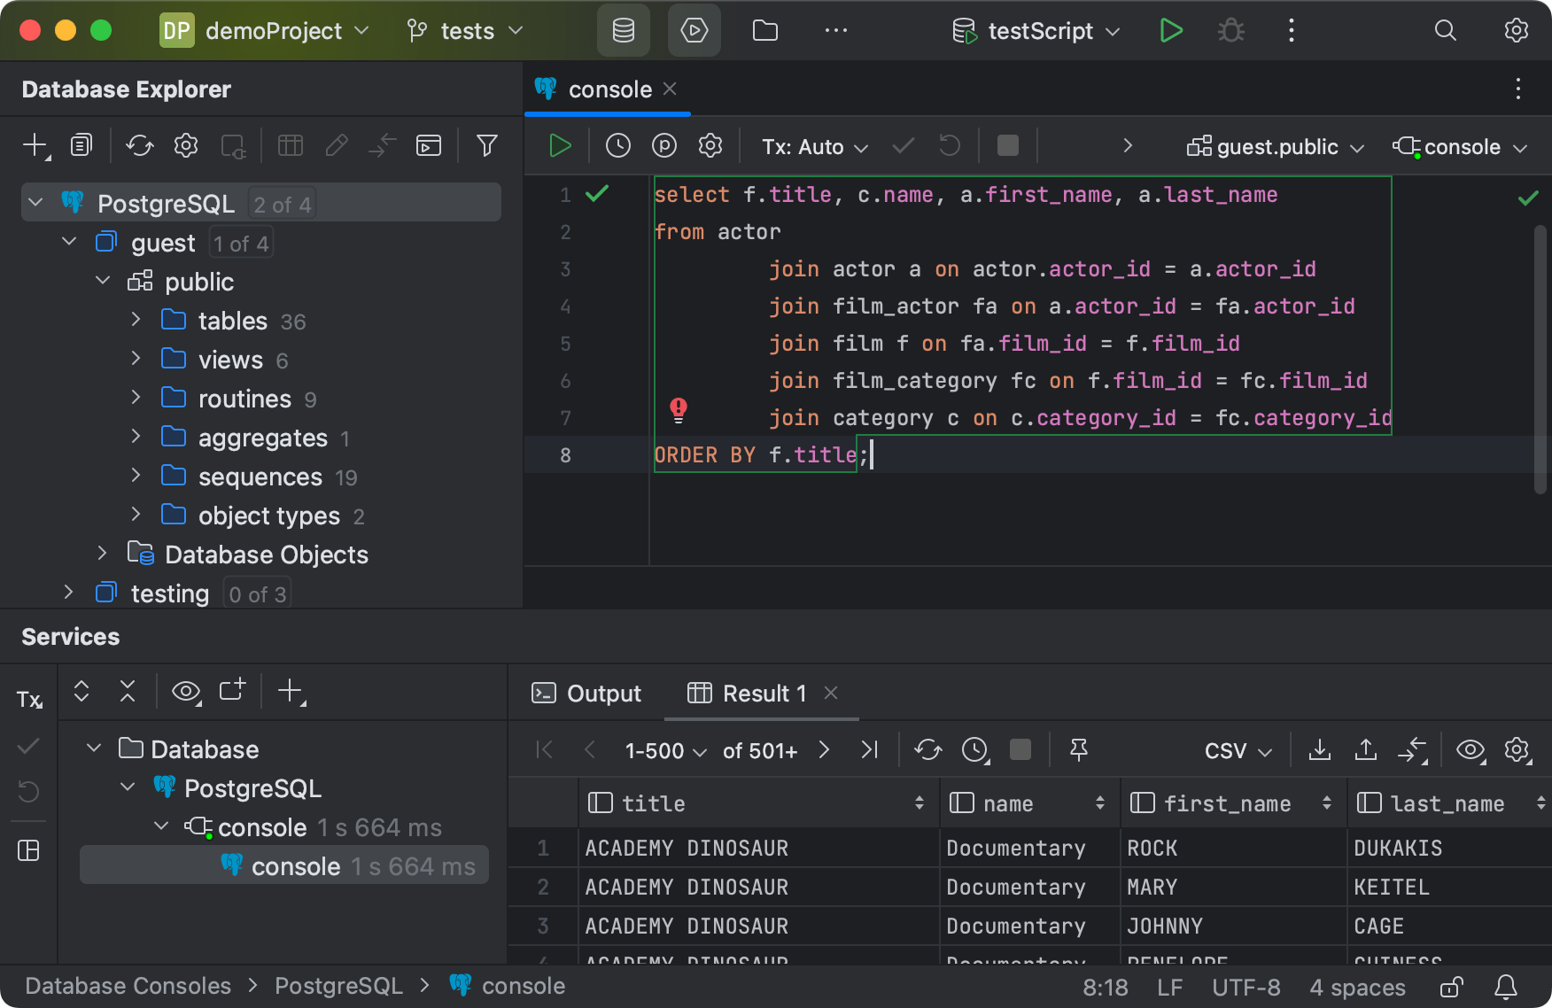Image resolution: width=1552 pixels, height=1008 pixels.
Task: Sort results by the title column
Action: click(919, 803)
